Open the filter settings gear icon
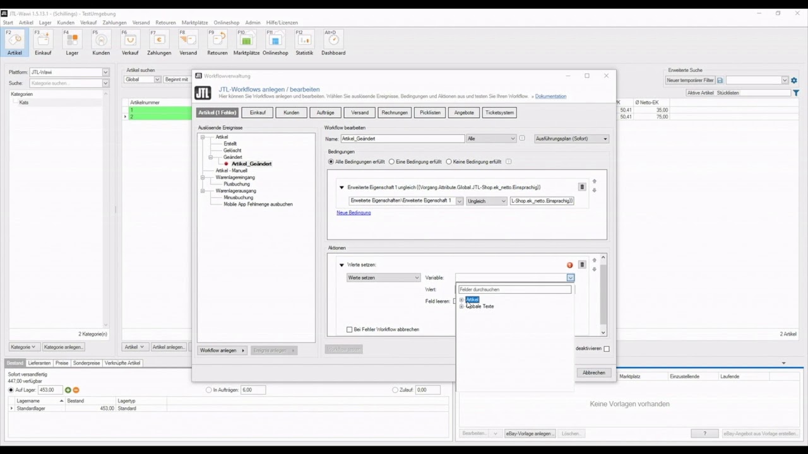The width and height of the screenshot is (808, 454). coord(794,80)
